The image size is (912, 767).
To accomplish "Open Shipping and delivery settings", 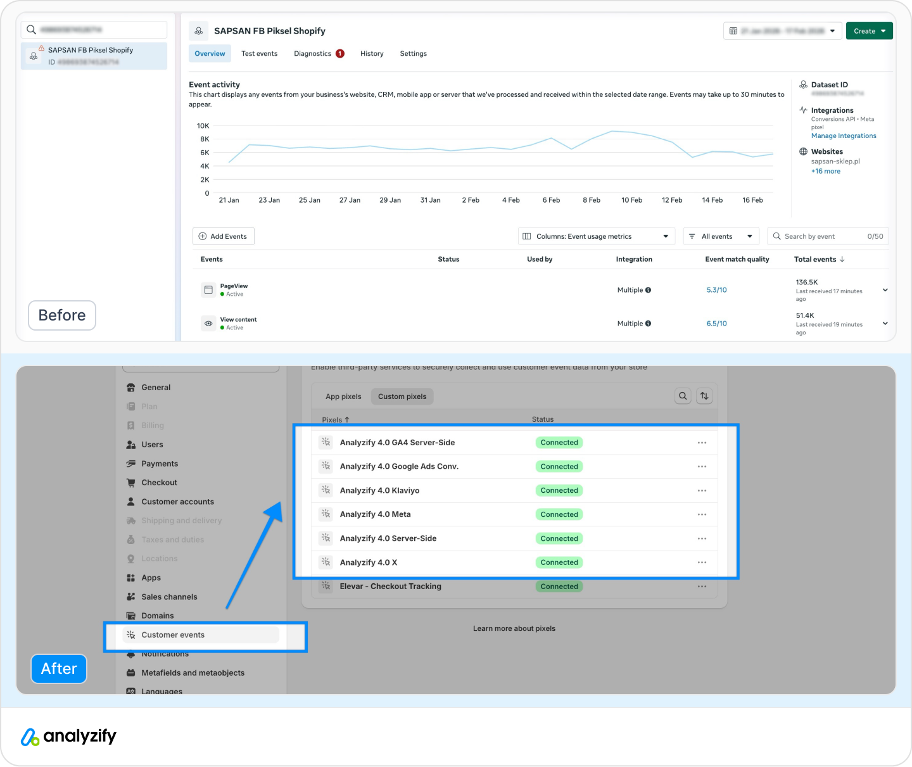I will [182, 521].
